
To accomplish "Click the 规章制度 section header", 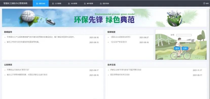I will click(x=111, y=32).
